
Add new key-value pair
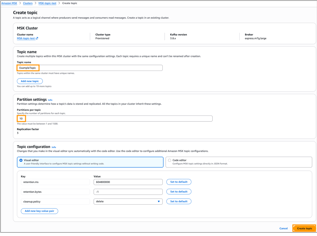point(39,211)
